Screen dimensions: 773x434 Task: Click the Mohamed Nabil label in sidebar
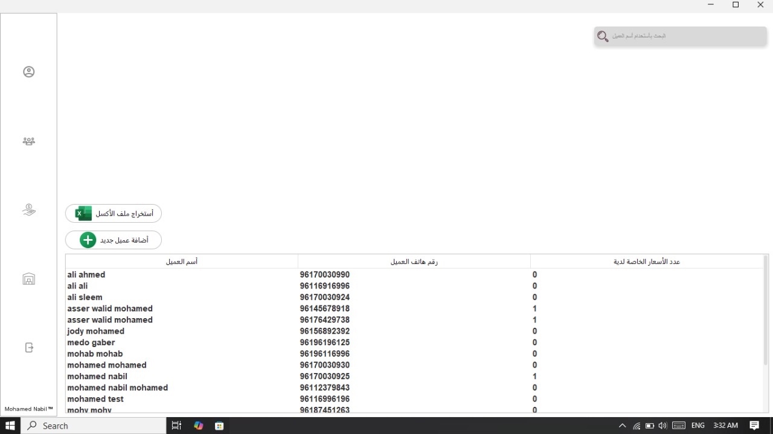(29, 409)
